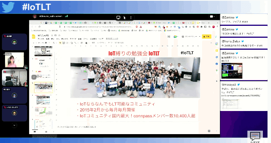Open the 編集 menu
The height and width of the screenshot is (143, 271).
point(48,39)
